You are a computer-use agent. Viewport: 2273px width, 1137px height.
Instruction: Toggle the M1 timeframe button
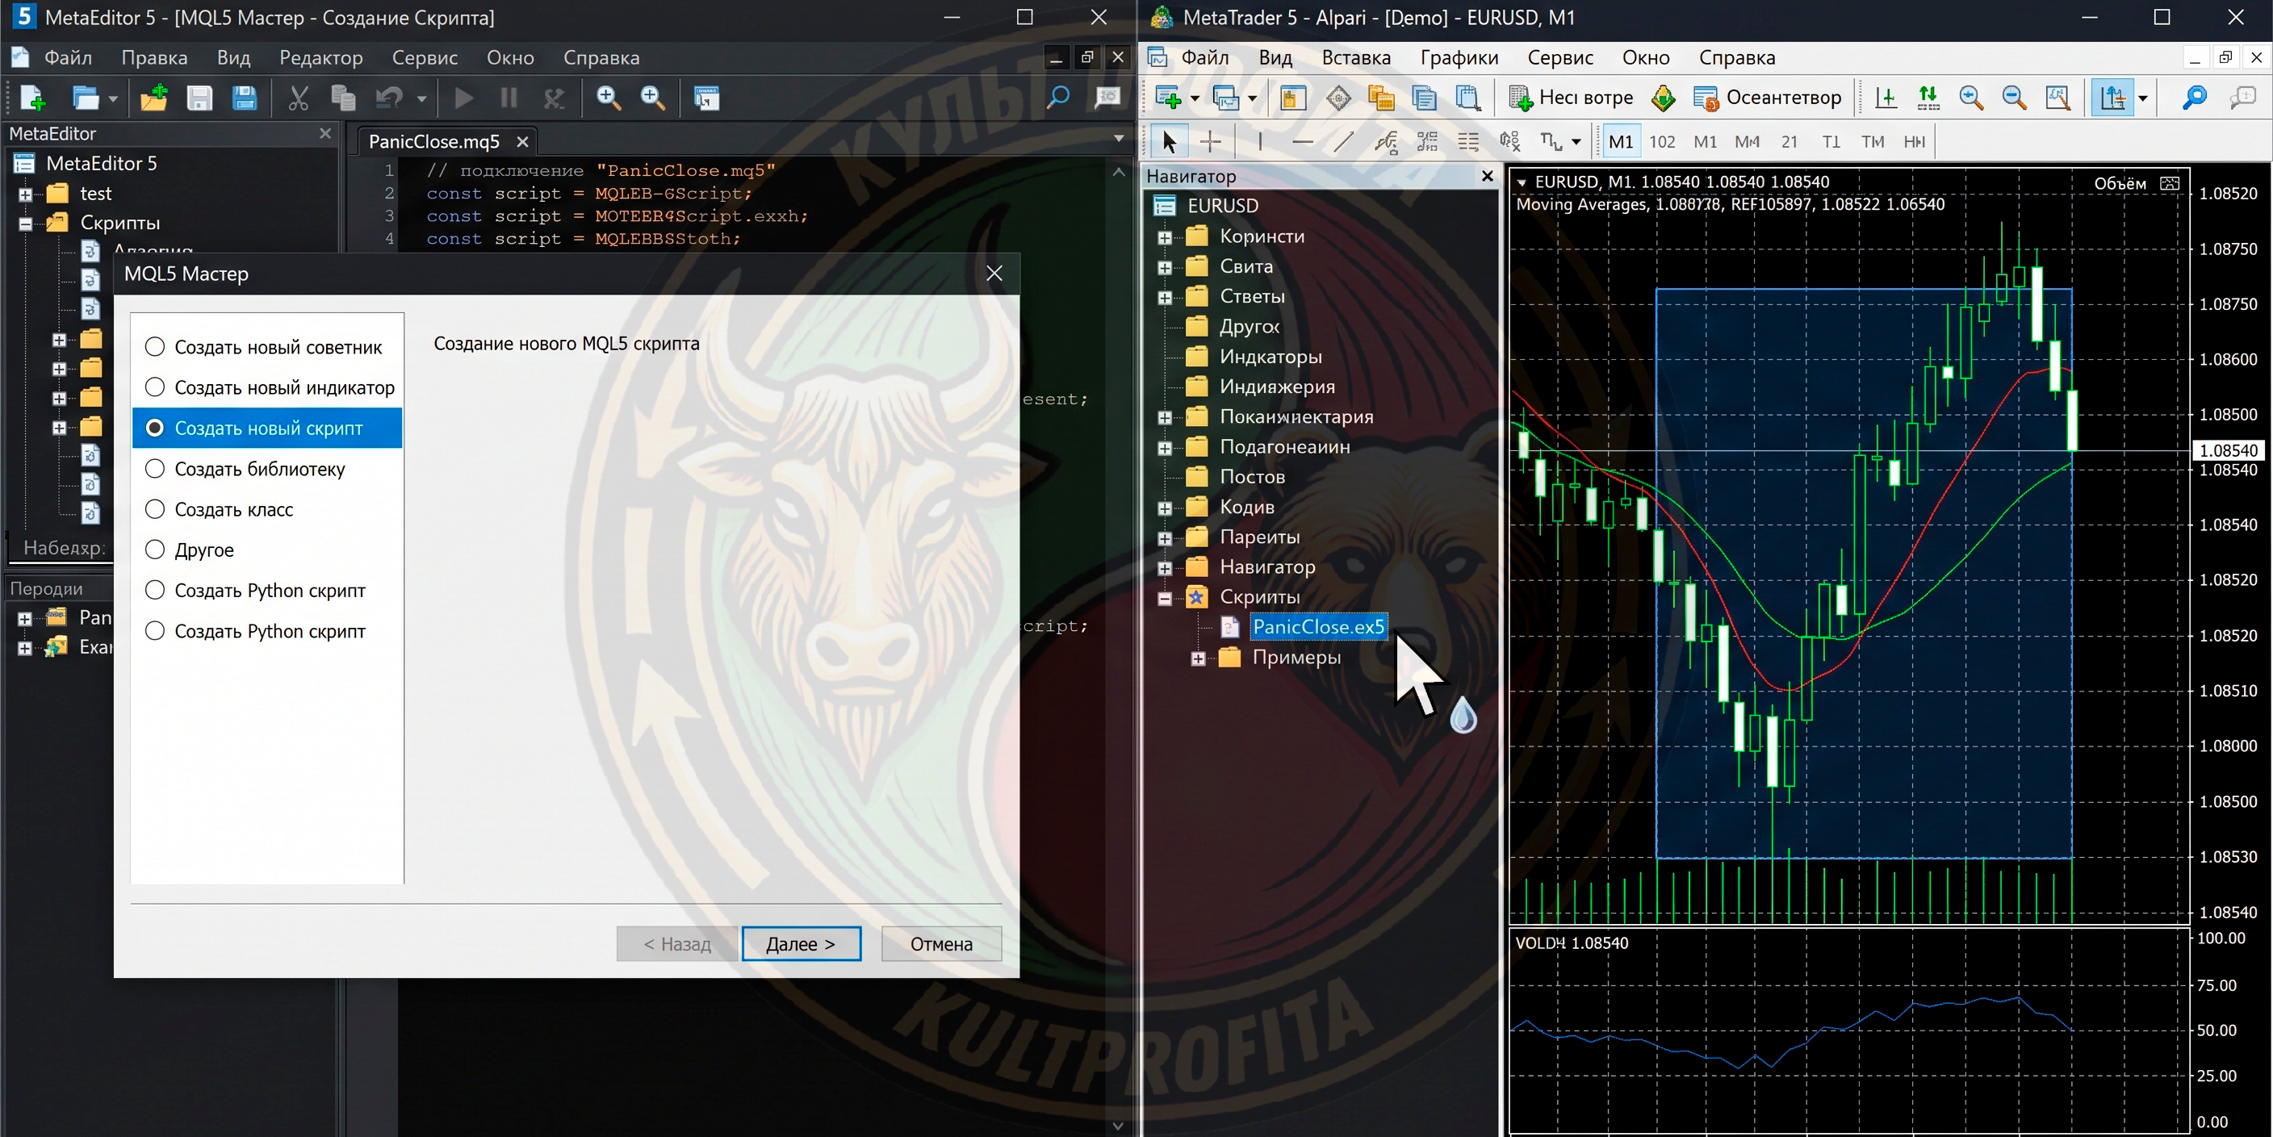point(1621,141)
